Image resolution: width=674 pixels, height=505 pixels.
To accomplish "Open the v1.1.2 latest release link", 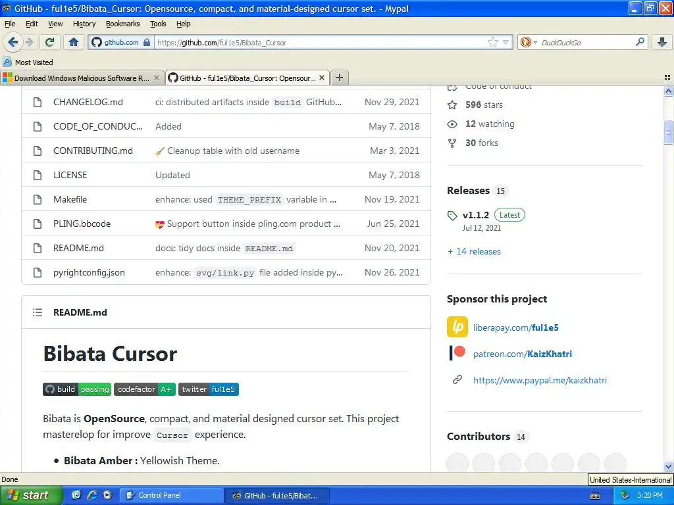I will point(476,215).
